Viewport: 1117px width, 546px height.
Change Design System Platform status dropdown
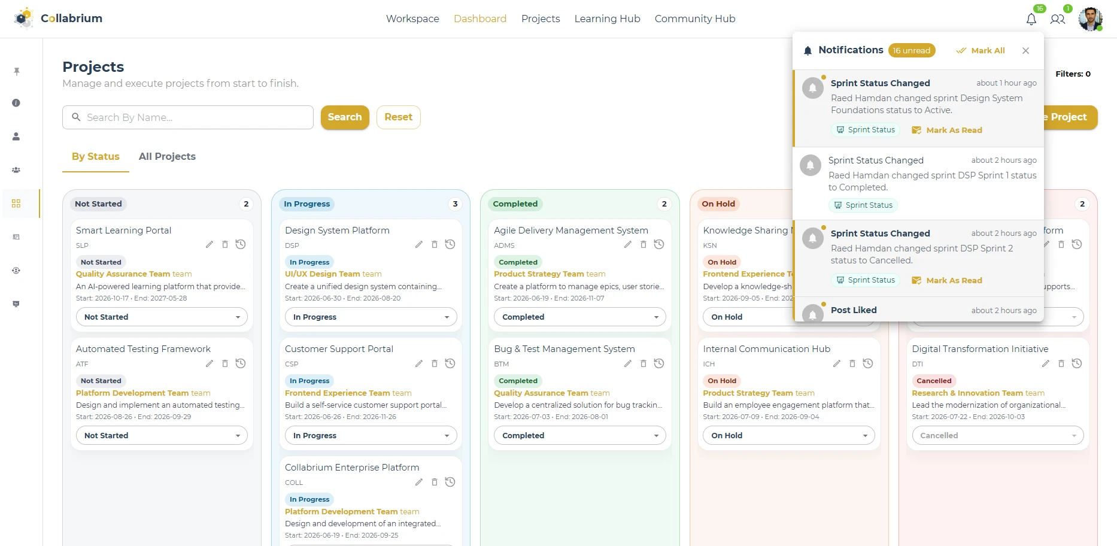371,317
